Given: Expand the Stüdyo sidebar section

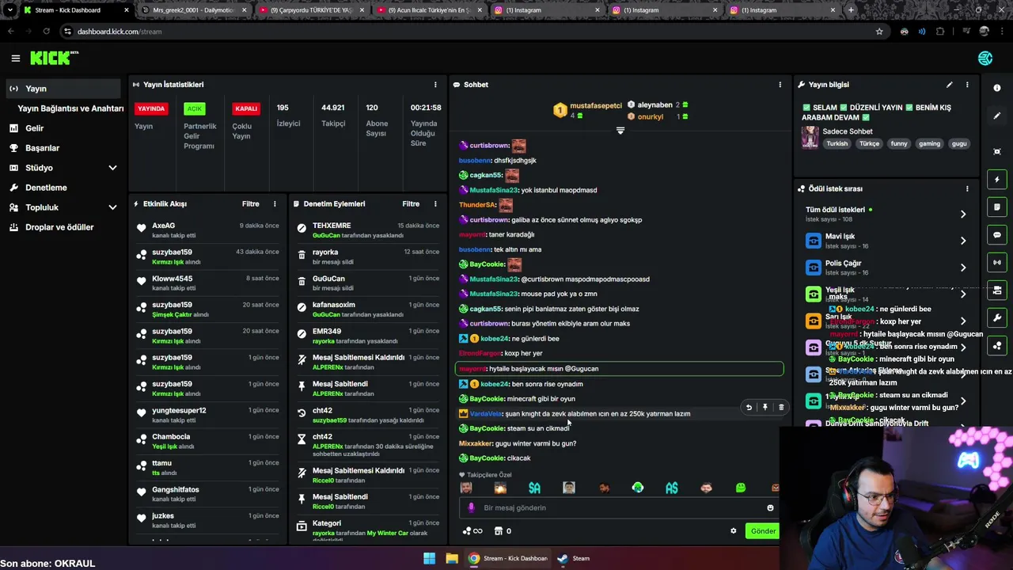Looking at the screenshot, I should click(x=112, y=168).
